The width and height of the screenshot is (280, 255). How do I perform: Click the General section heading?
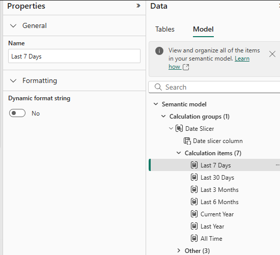pyautogui.click(x=35, y=26)
